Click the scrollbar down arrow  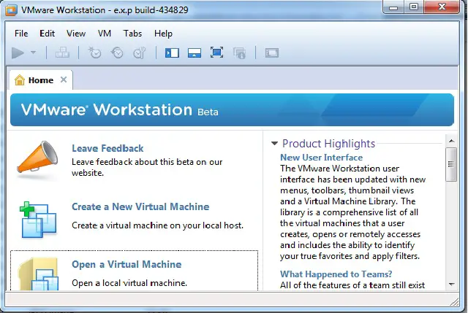pos(451,285)
